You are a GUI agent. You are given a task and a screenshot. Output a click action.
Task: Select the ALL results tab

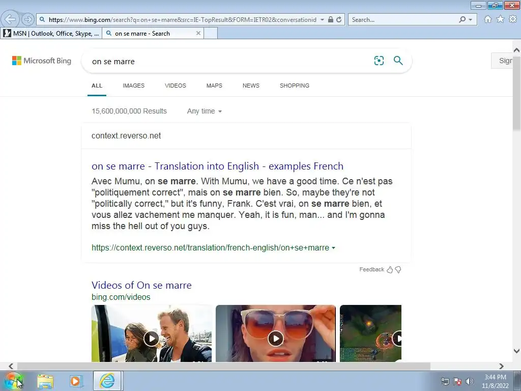click(97, 86)
